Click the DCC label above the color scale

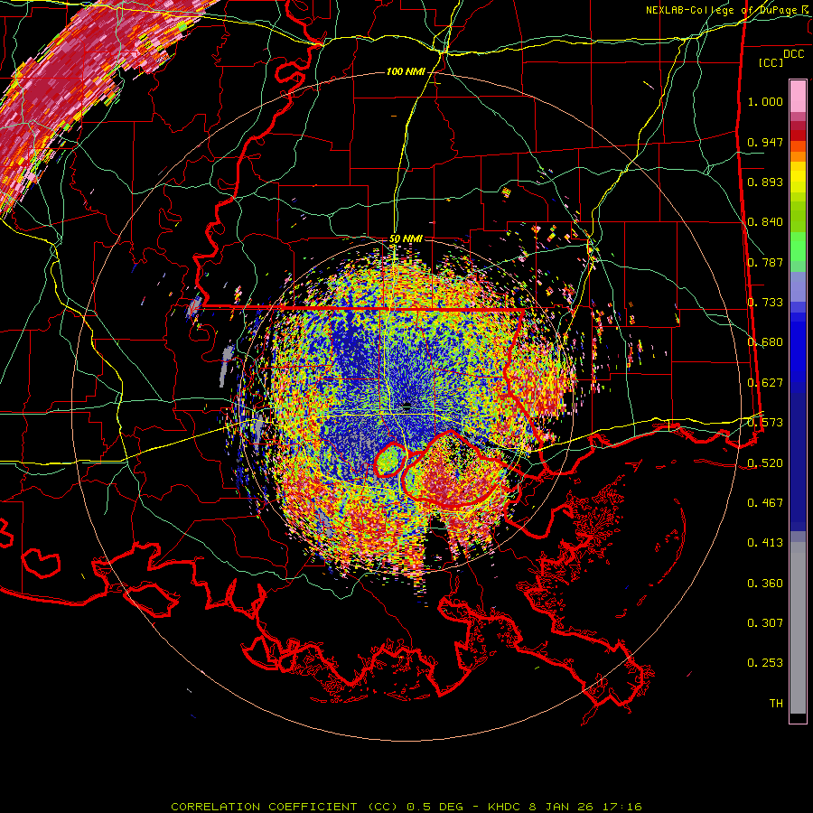[x=793, y=53]
